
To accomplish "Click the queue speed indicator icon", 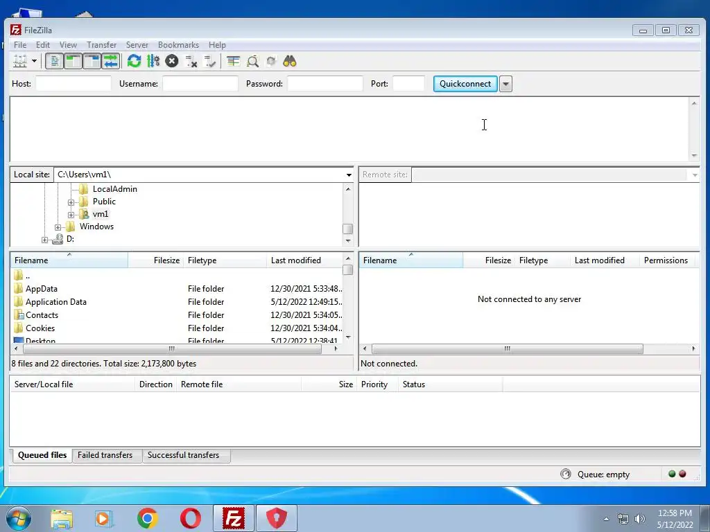I will [x=566, y=474].
